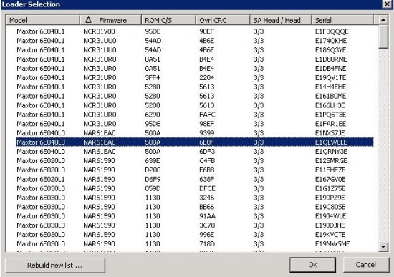The image size is (394, 277).
Task: Click firmware NCR31V80 cell
Action: click(99, 31)
